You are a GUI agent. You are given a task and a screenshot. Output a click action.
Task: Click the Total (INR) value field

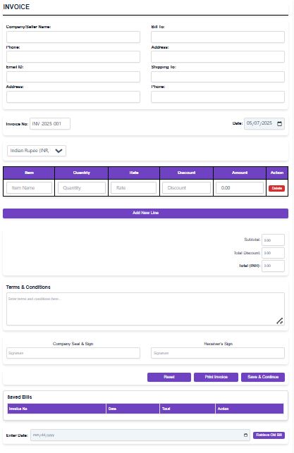(x=273, y=266)
